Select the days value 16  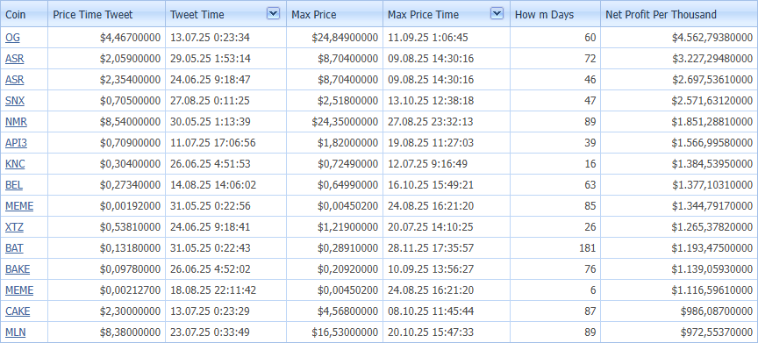pyautogui.click(x=555, y=164)
